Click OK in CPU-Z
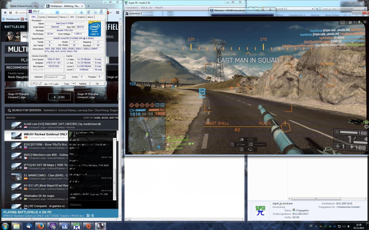The width and height of the screenshot is (369, 230). coord(97,84)
